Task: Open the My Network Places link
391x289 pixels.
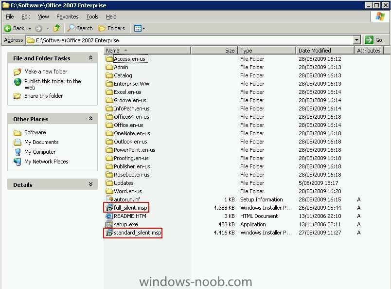Action: point(46,162)
